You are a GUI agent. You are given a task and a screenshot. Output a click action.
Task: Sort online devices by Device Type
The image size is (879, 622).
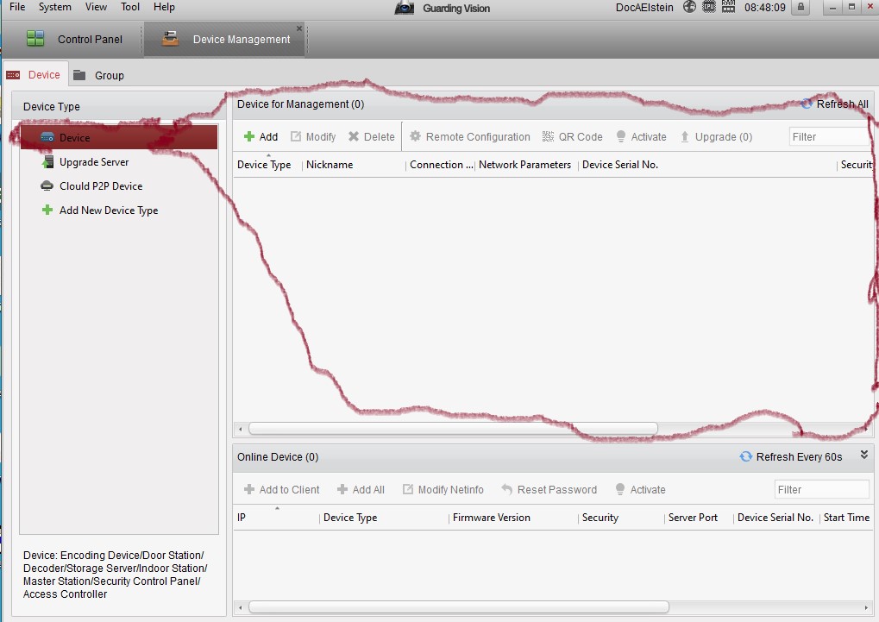350,518
